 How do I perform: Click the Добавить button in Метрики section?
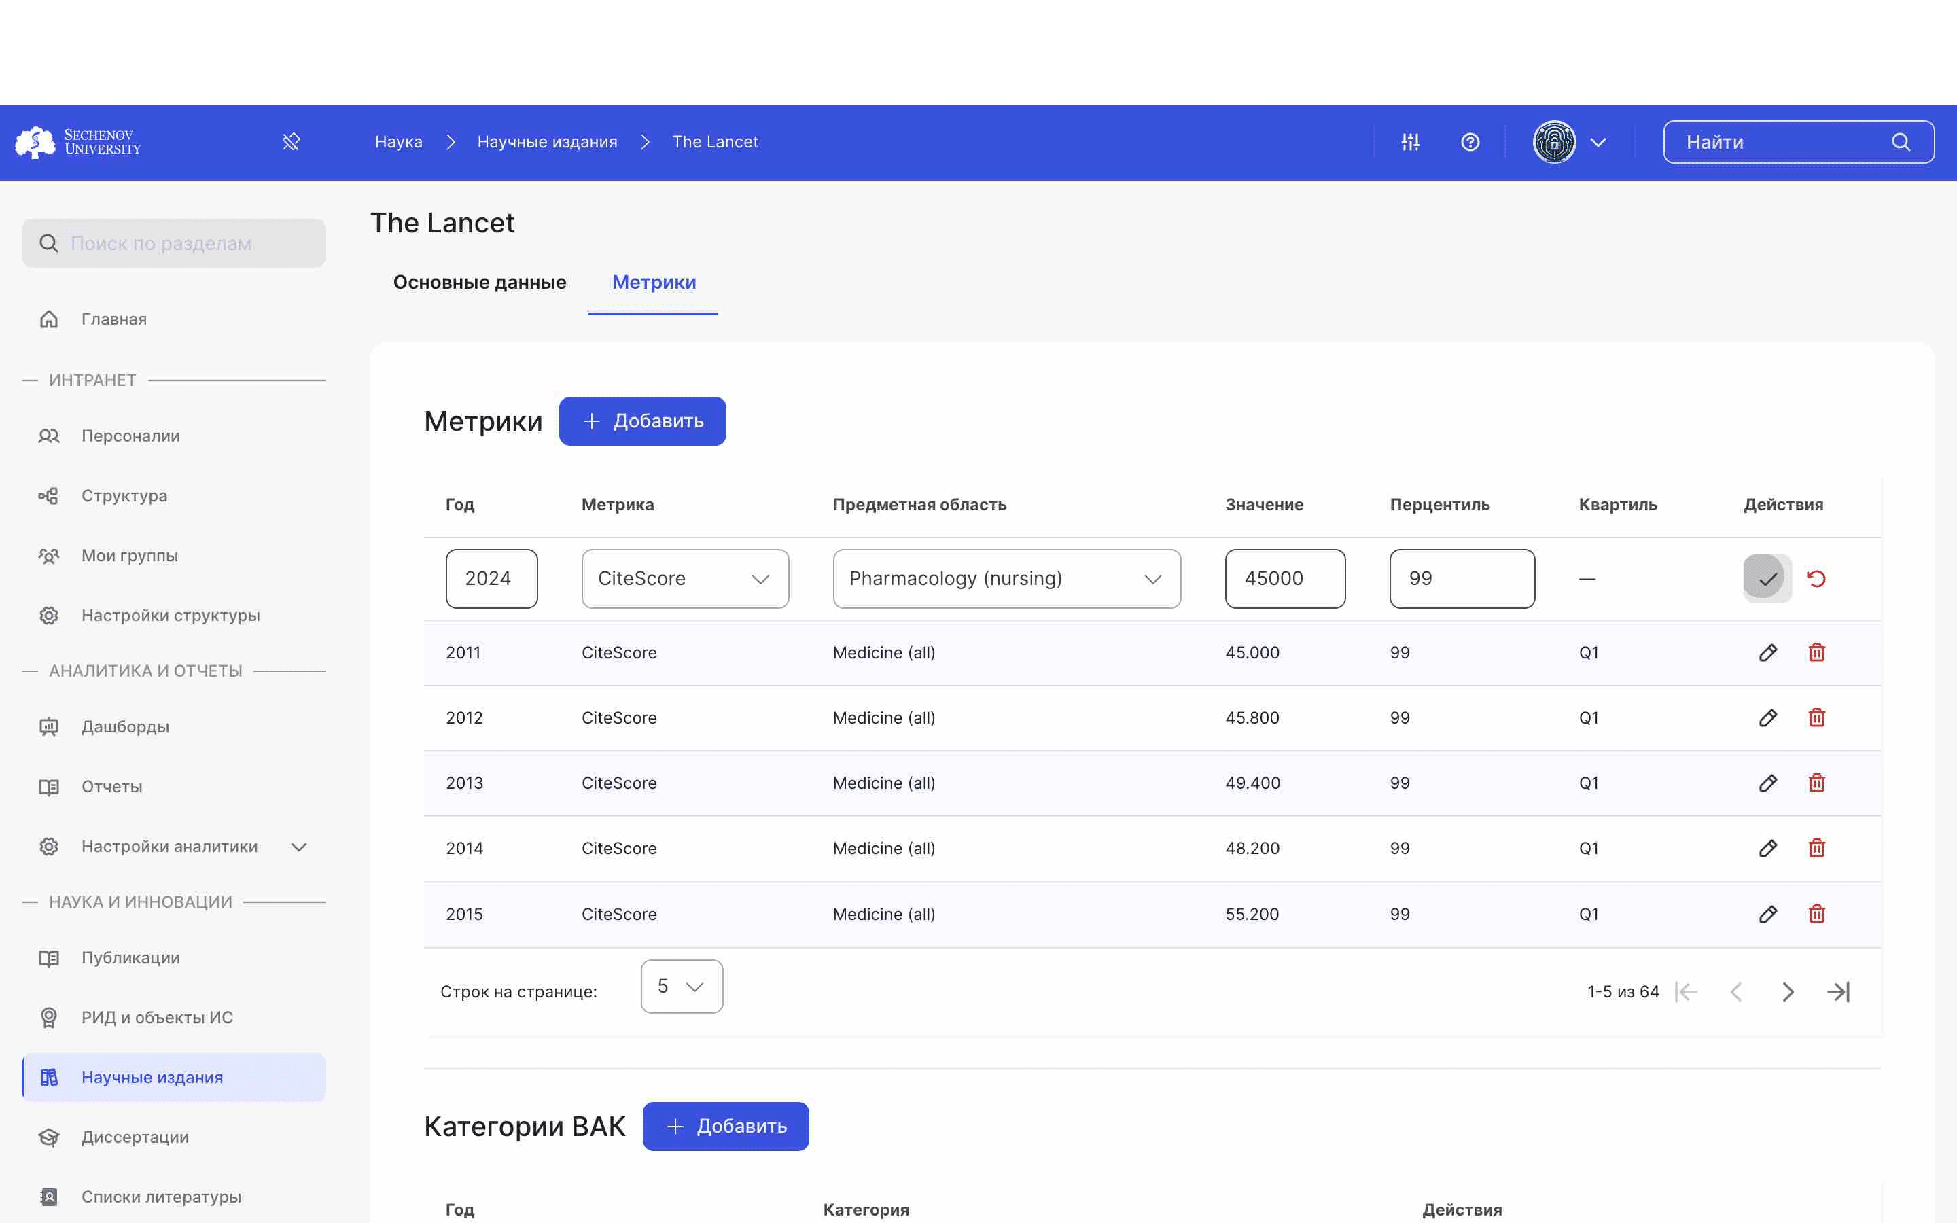[641, 420]
